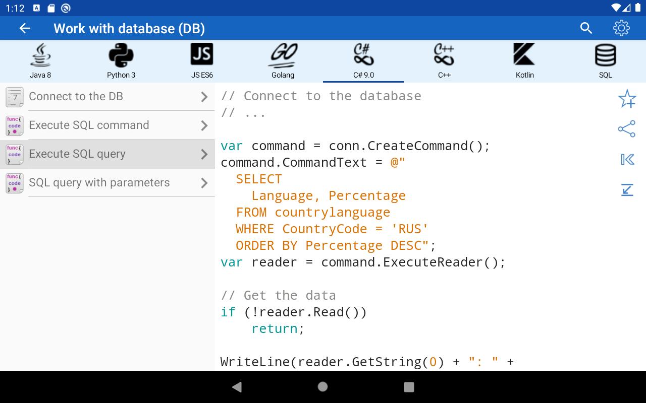Click the '// Get the data' comment

pos(278,295)
